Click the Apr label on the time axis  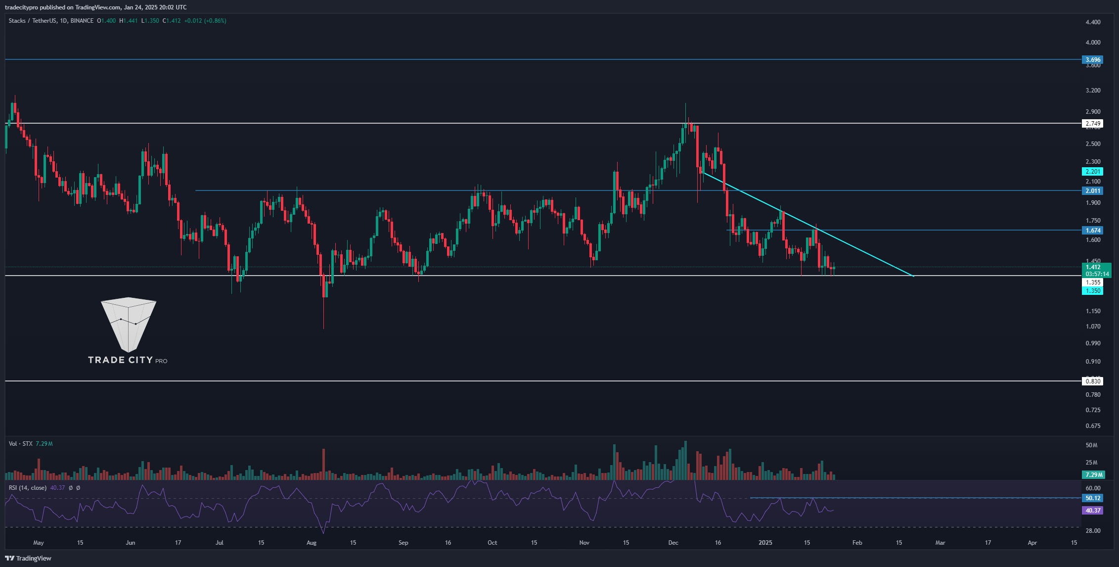click(x=1032, y=543)
